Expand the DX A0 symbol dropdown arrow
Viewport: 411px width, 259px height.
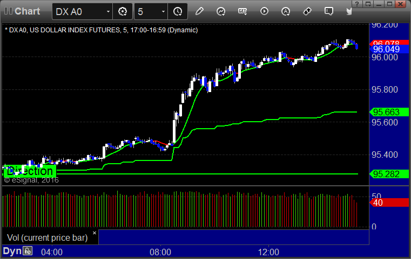click(108, 11)
